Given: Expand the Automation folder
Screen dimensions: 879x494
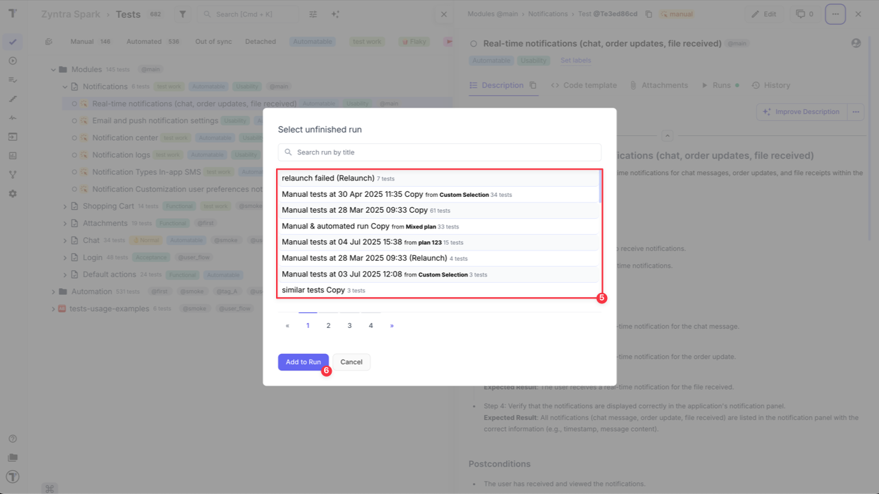Looking at the screenshot, I should tap(53, 291).
